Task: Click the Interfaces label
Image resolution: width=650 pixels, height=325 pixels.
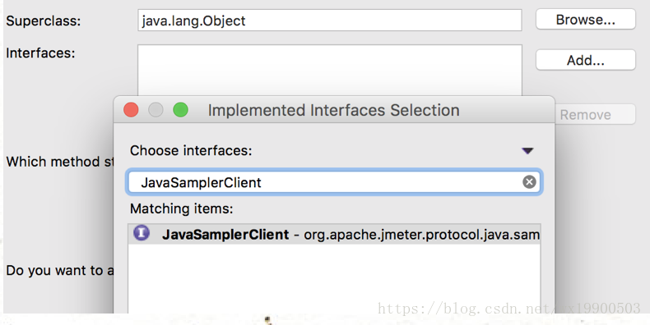Action: tap(40, 53)
